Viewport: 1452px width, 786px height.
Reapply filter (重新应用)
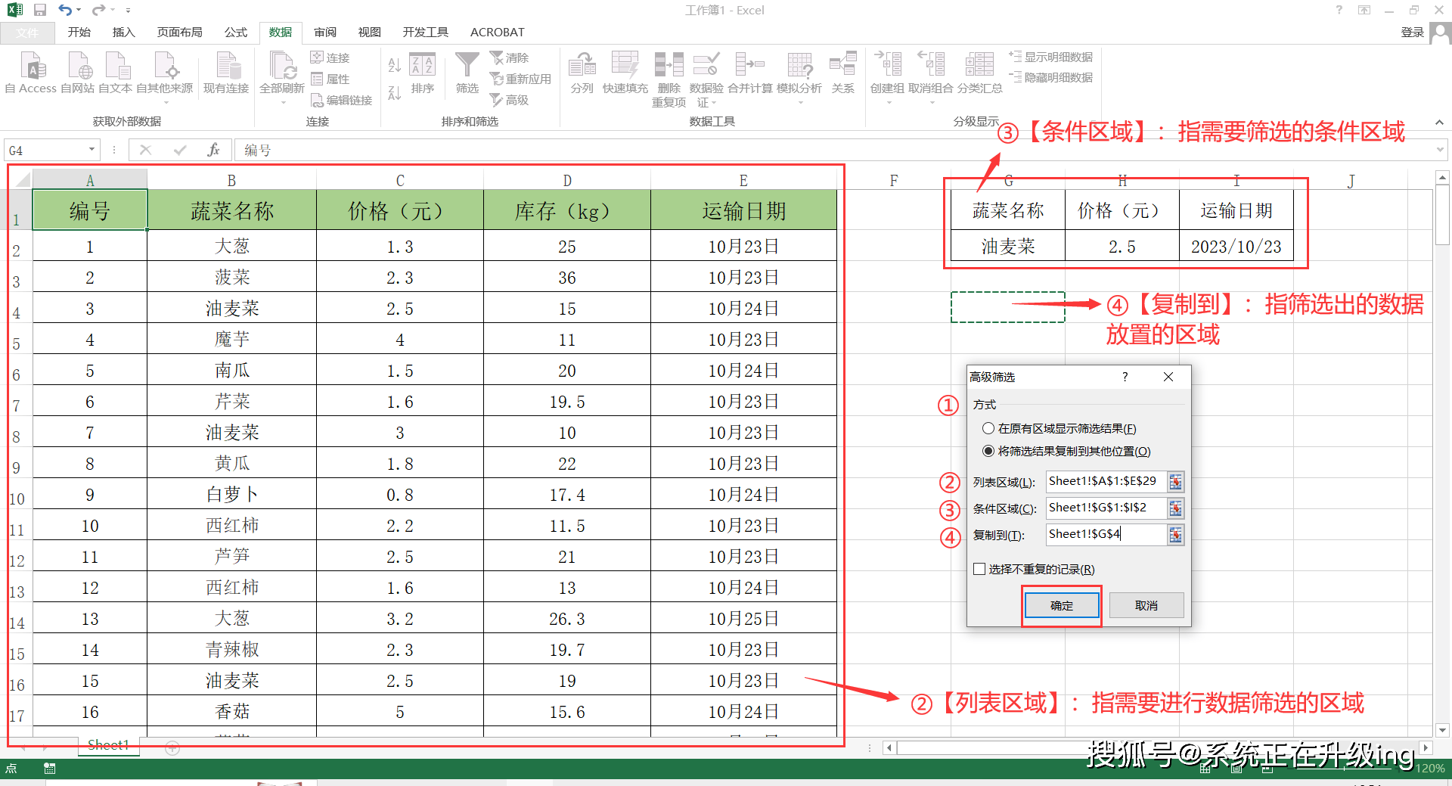tap(521, 79)
